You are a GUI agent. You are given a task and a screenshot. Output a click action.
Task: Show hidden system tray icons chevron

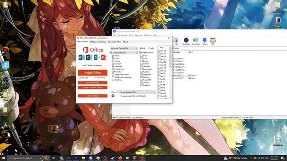[x=252, y=158]
